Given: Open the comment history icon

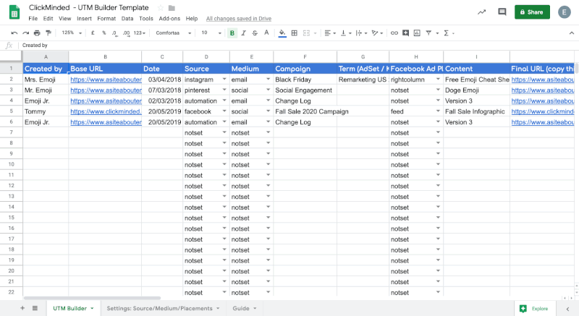Looking at the screenshot, I should (x=502, y=12).
